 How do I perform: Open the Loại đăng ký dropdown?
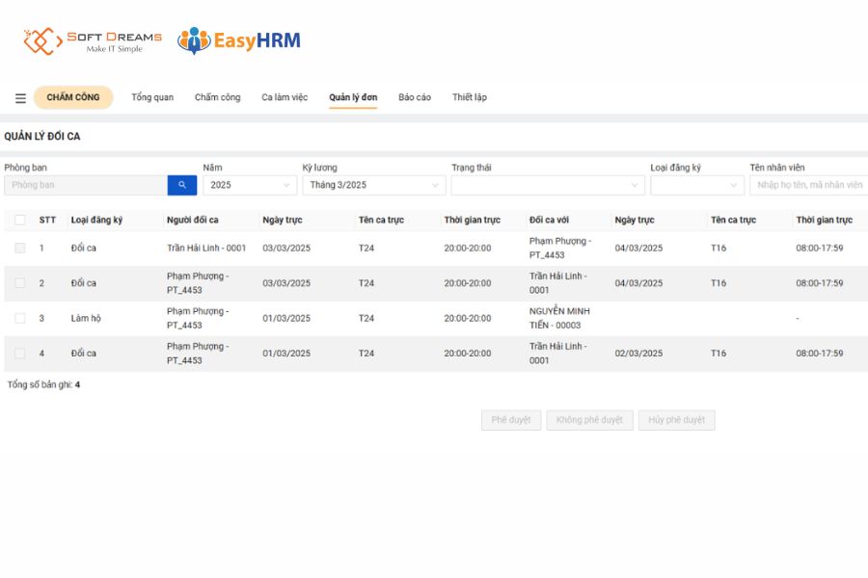click(696, 185)
